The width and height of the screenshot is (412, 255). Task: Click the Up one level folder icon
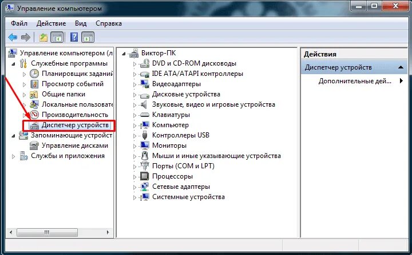click(x=43, y=38)
